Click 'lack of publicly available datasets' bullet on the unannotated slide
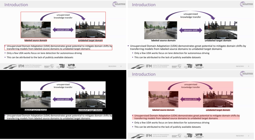The width and height of the screenshot is (255, 140). 166,57
